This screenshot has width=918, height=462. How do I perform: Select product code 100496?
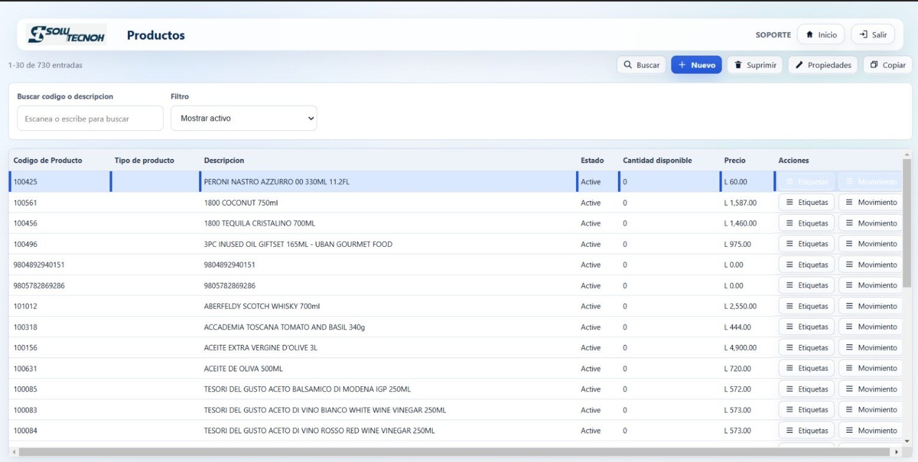click(x=25, y=244)
